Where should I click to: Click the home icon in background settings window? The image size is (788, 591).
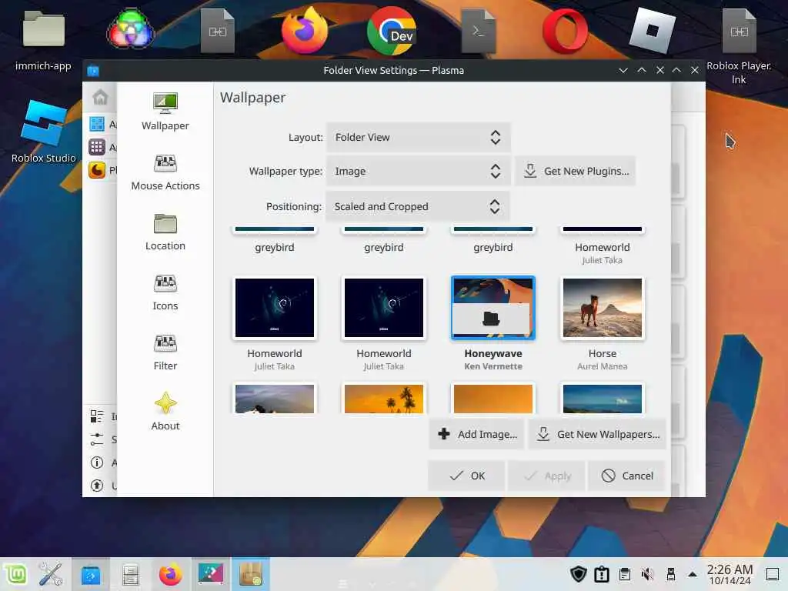100,96
